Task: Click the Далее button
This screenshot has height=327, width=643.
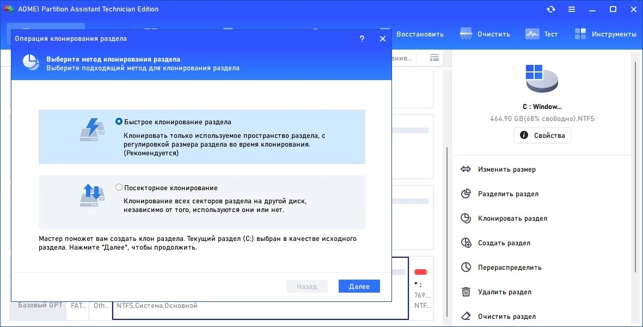Action: (359, 286)
